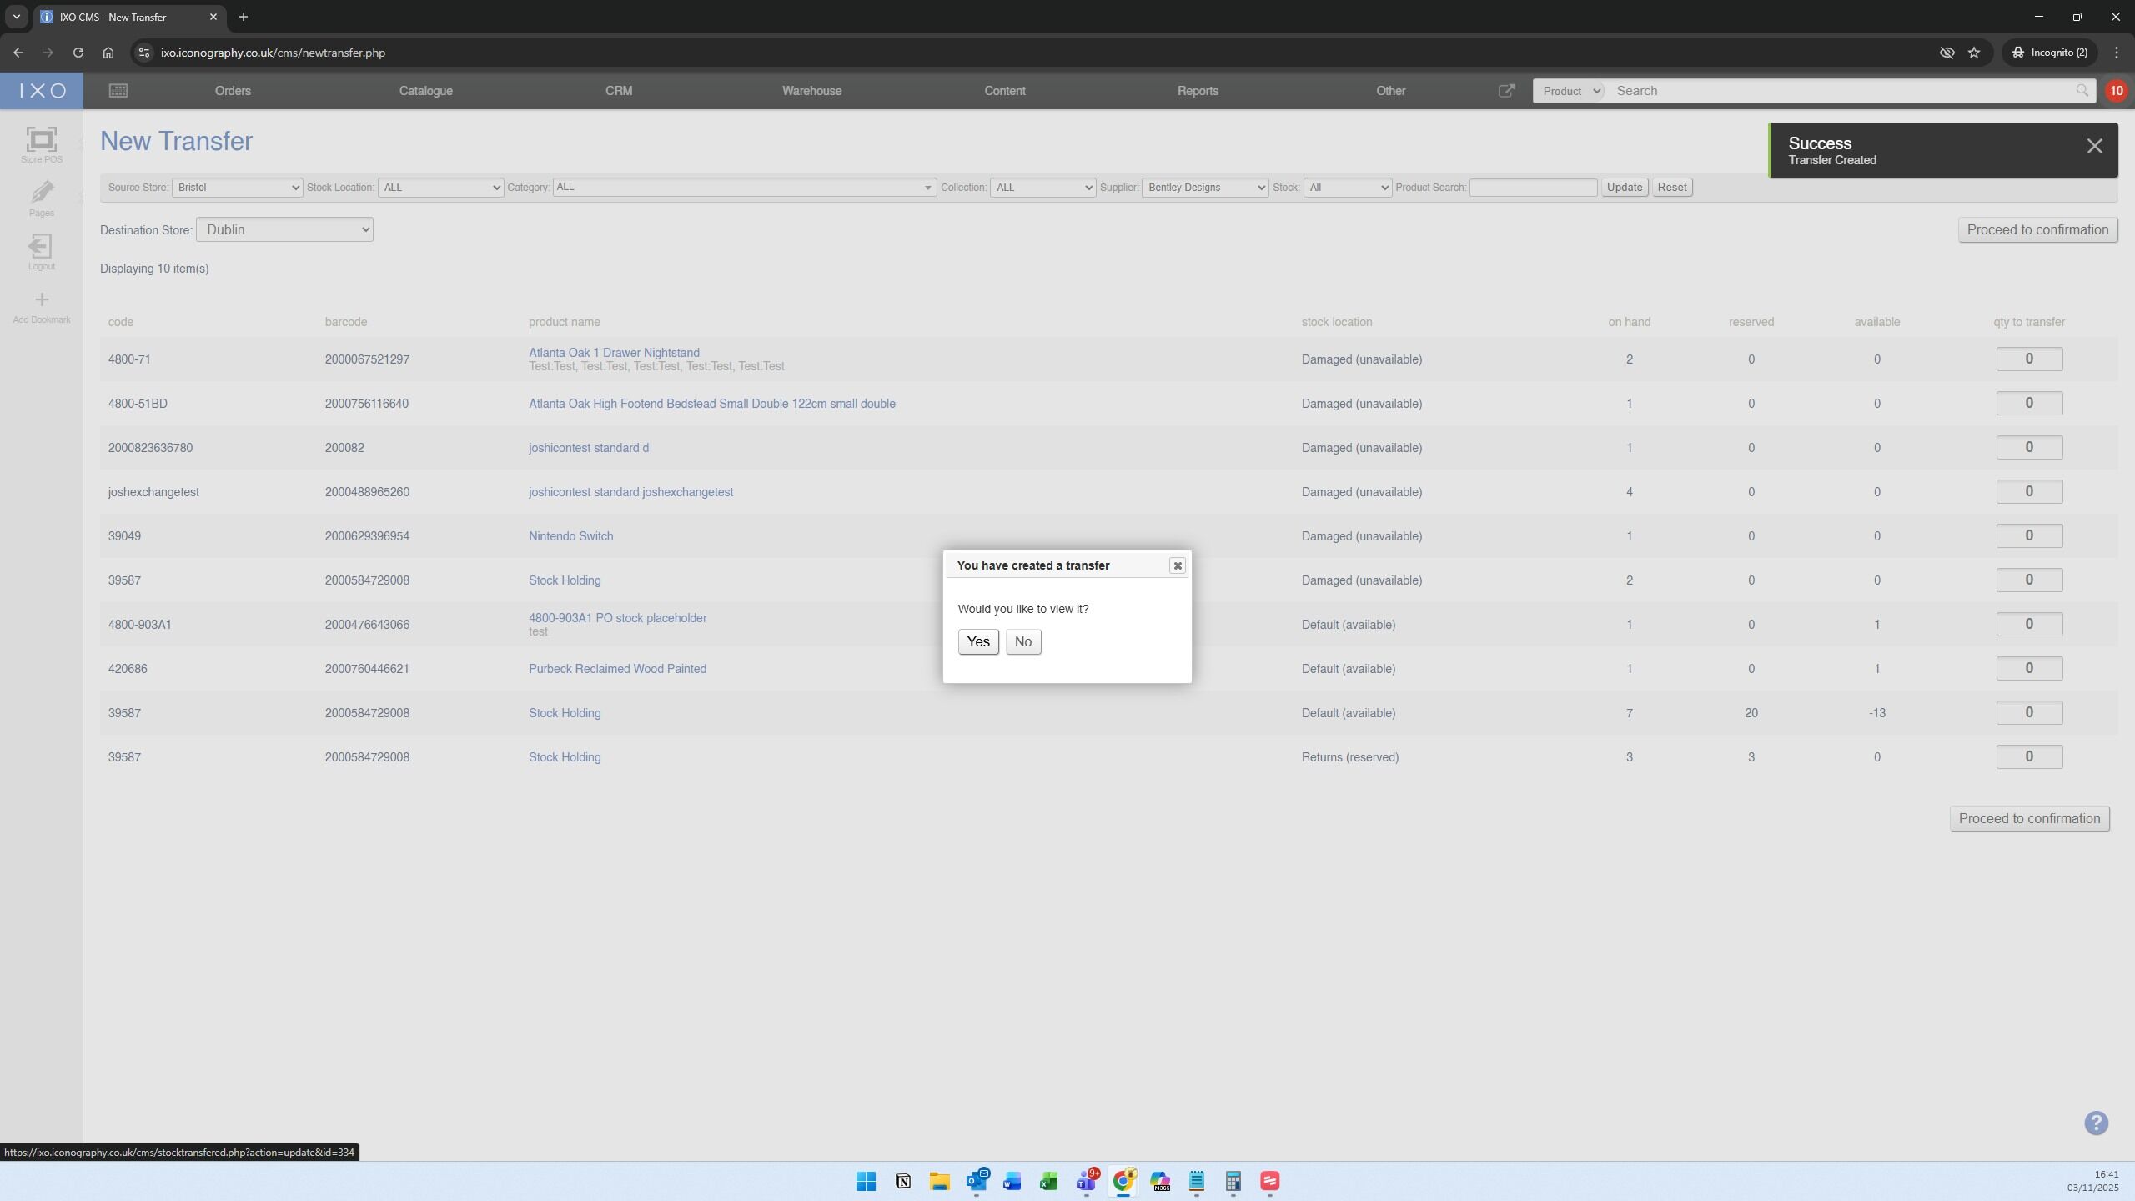Open Microsoft Teams from the taskbar
Image resolution: width=2135 pixels, height=1201 pixels.
[1086, 1181]
